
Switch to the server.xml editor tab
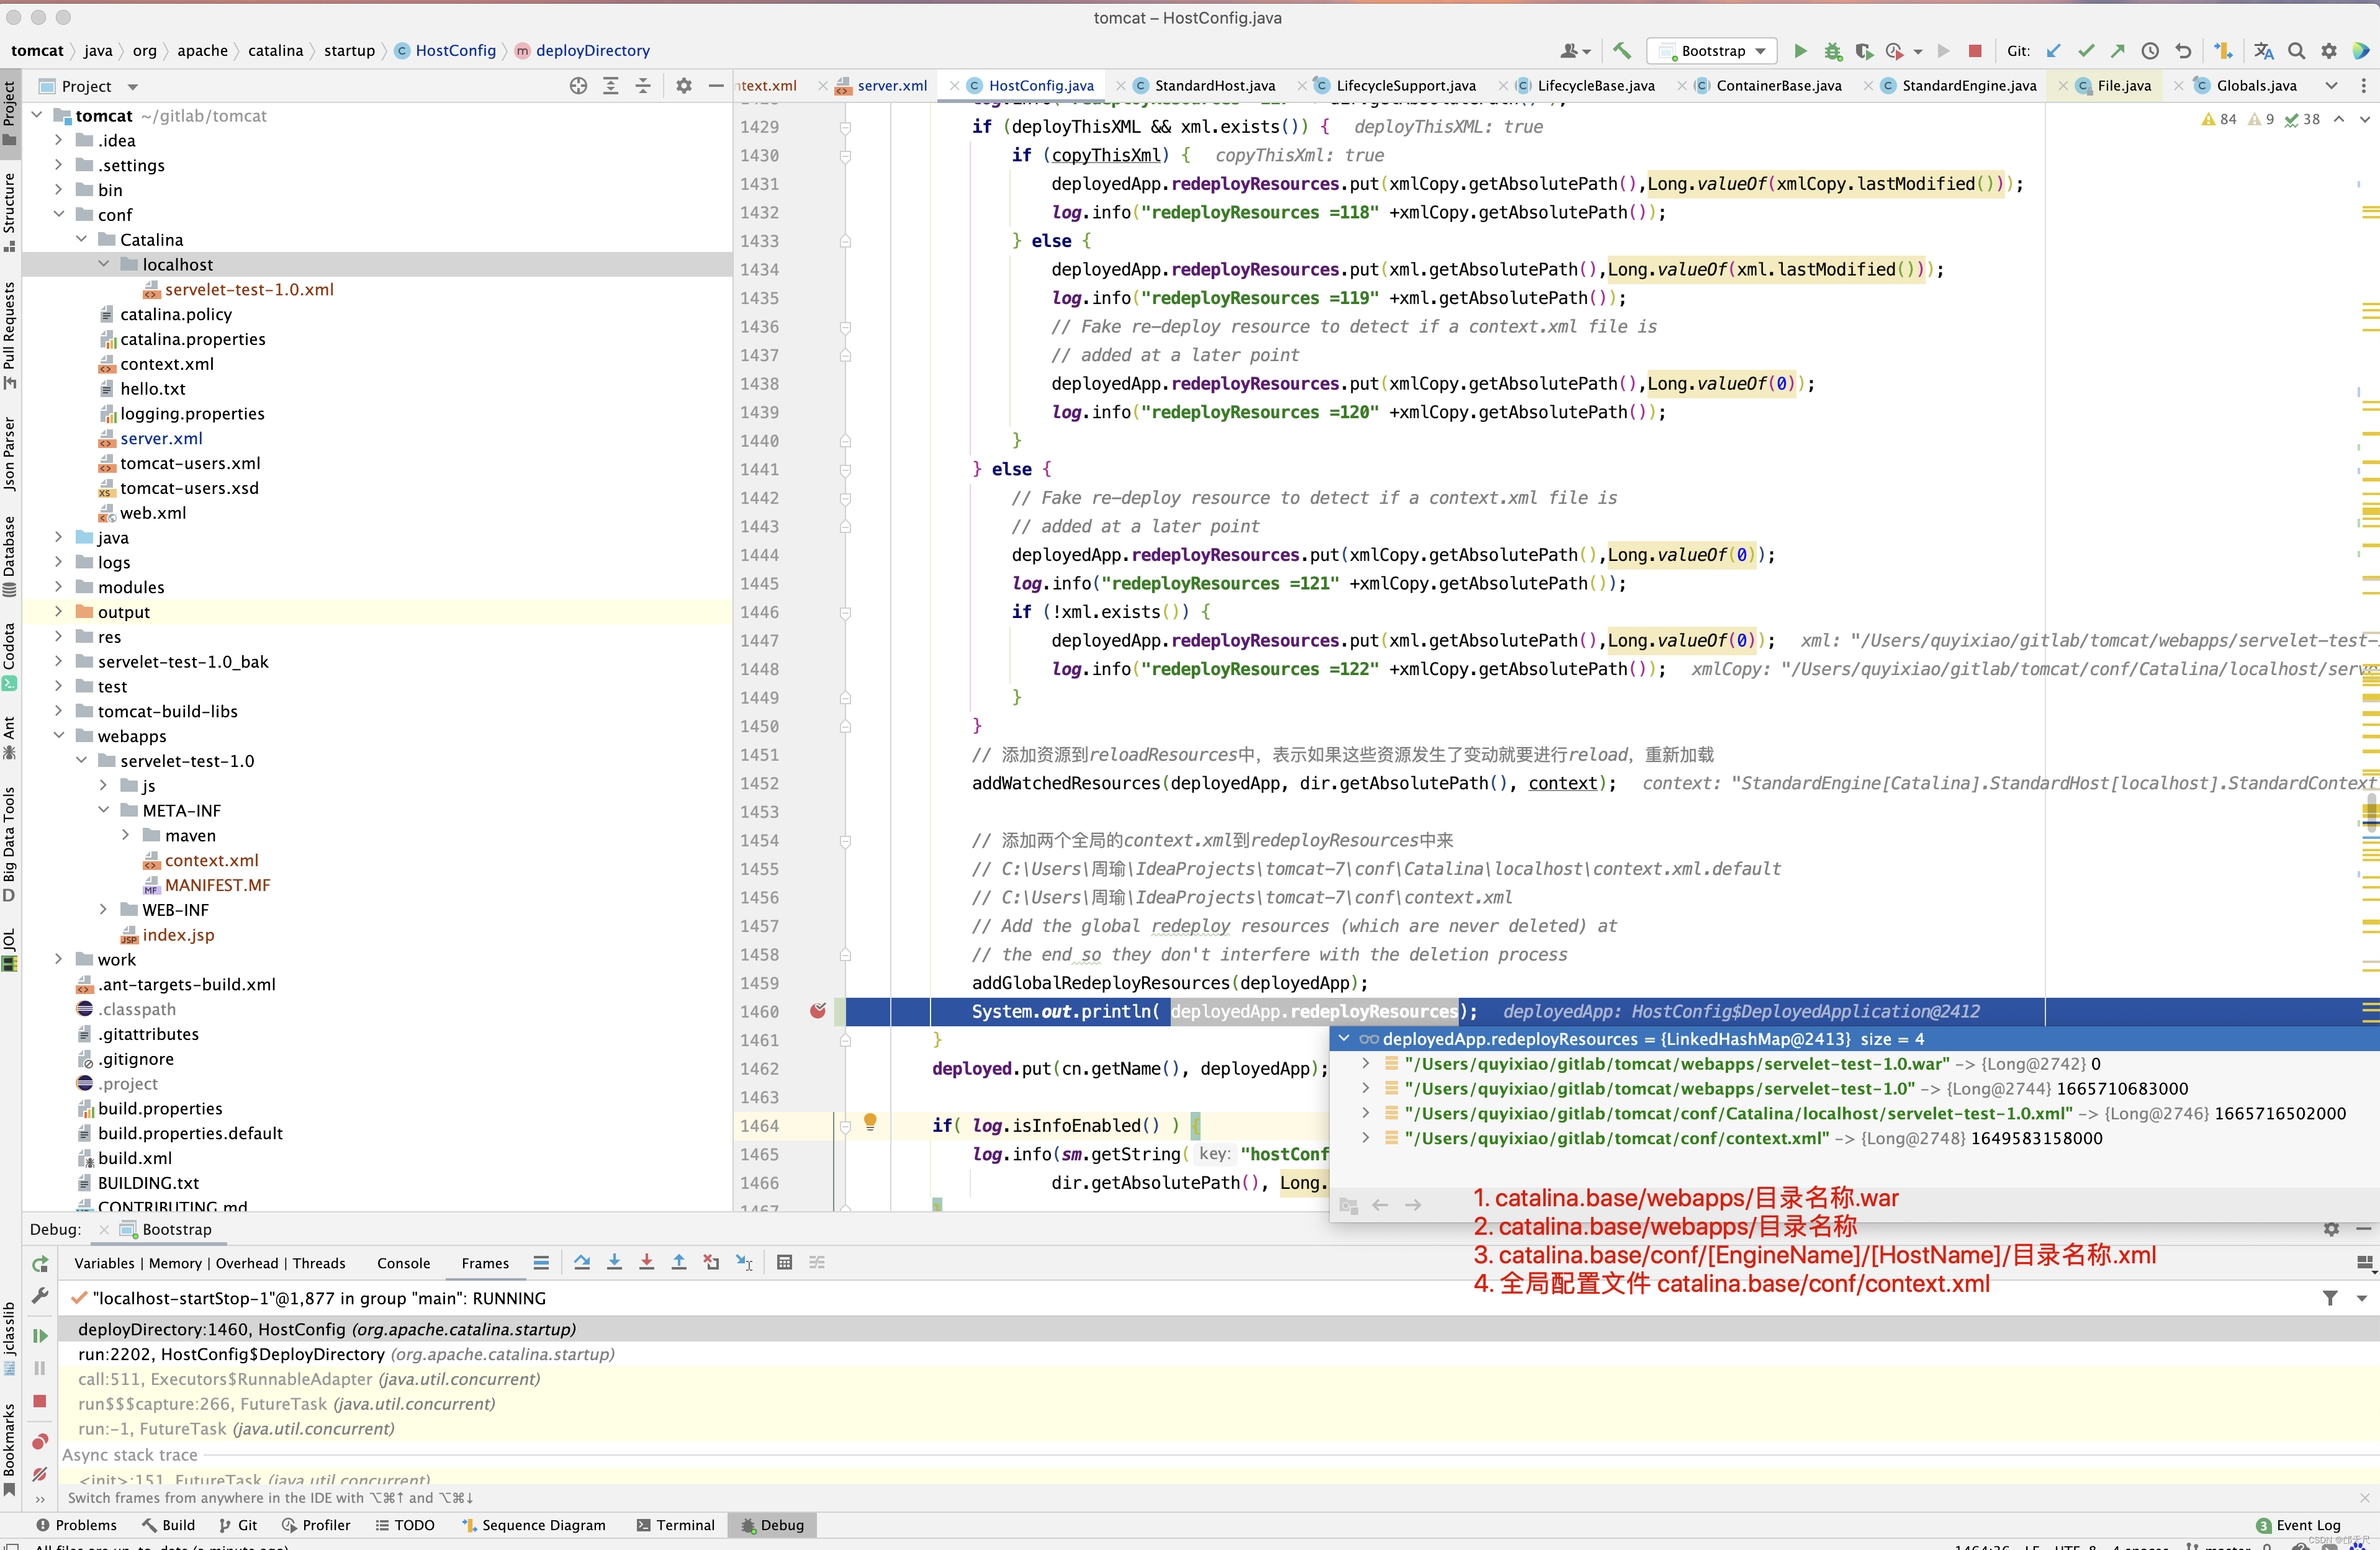tap(892, 86)
